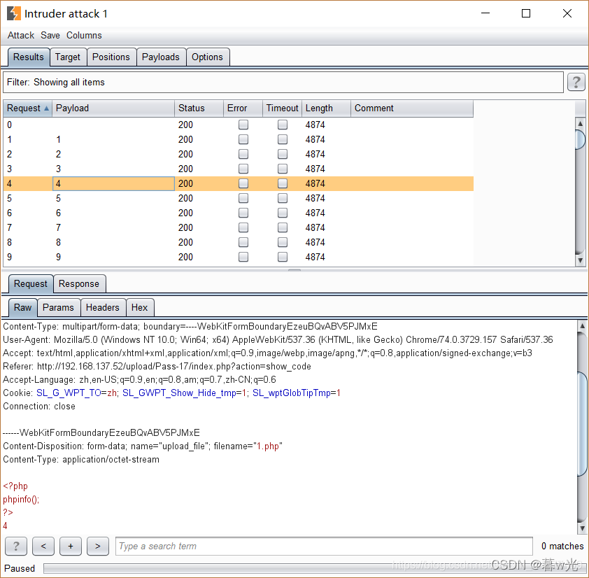The image size is (589, 578).
Task: Select request row with payload 9
Action: pyautogui.click(x=238, y=257)
